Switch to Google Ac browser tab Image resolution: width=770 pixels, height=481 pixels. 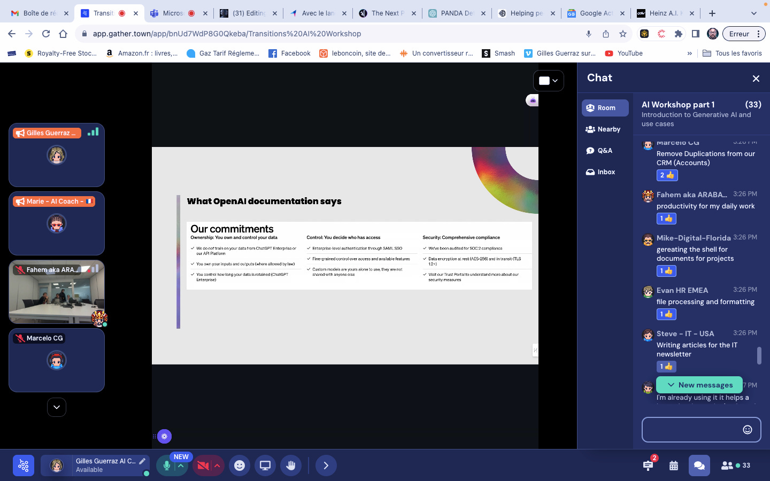tap(595, 13)
